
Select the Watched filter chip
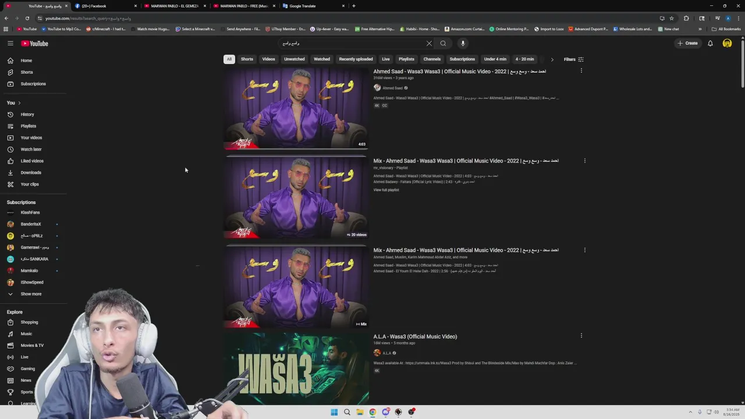coord(322,59)
